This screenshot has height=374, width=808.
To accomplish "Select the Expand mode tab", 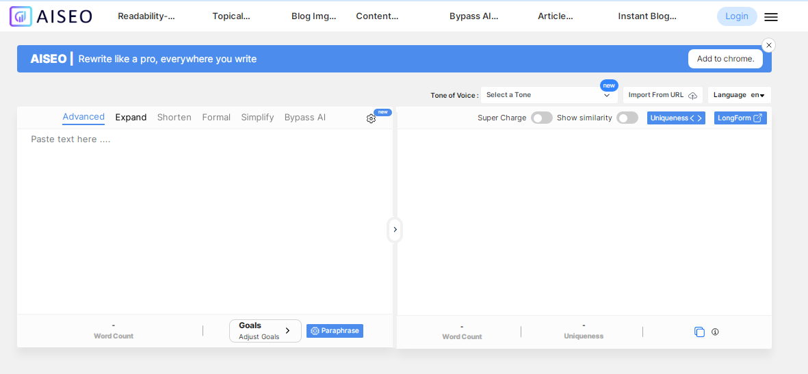I will tap(131, 118).
